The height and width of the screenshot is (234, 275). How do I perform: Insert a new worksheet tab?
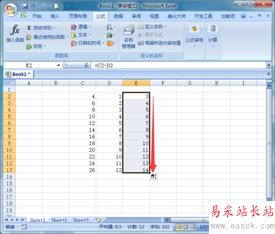pos(98,220)
